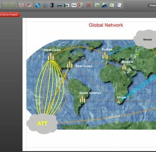Click the red layout bars icon
This screenshot has height=152, width=156.
point(29,5)
